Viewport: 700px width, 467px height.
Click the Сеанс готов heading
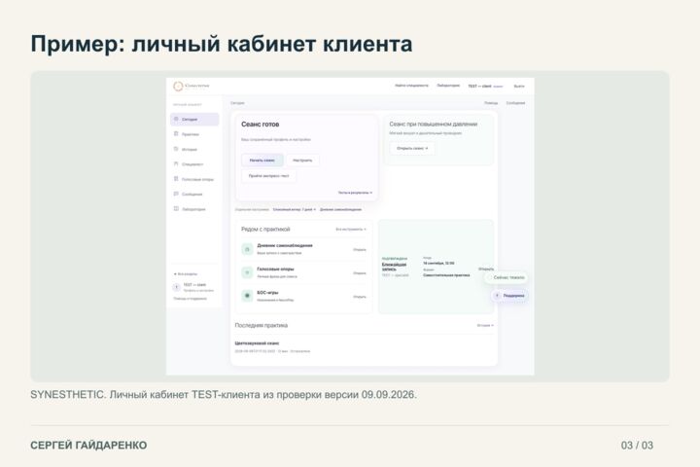260,125
